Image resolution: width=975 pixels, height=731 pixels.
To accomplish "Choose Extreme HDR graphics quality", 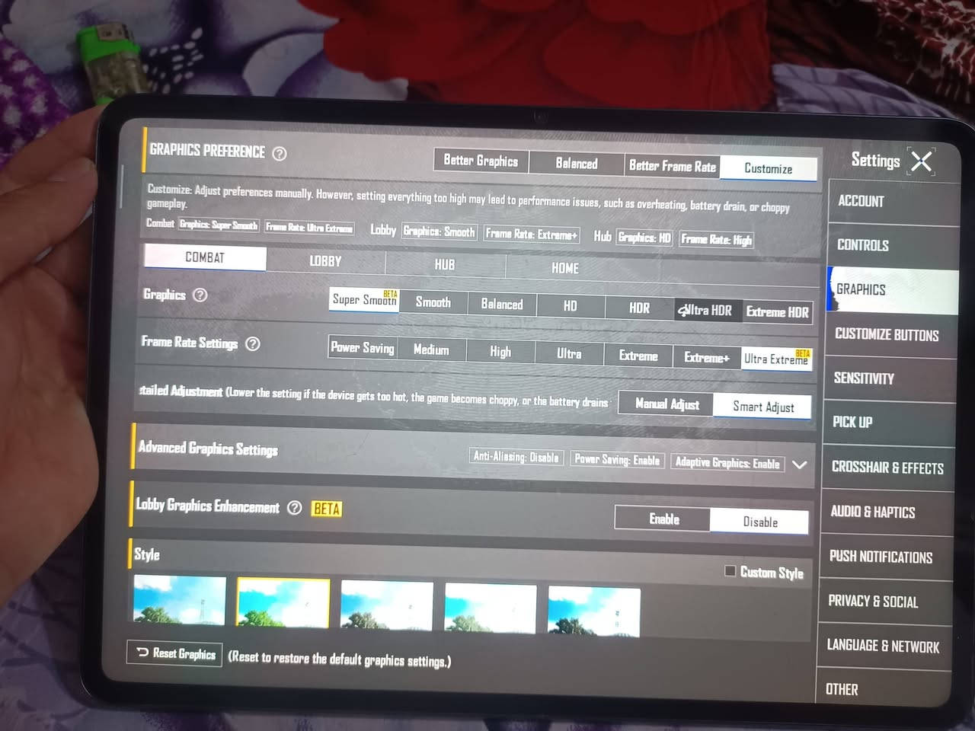I will click(777, 312).
